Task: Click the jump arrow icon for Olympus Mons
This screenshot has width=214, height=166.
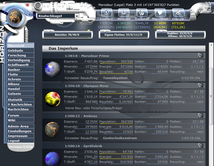Action: point(201,86)
